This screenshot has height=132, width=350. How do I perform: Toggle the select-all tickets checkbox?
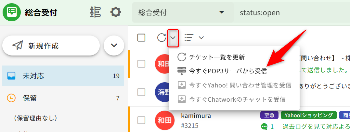pyautogui.click(x=141, y=38)
